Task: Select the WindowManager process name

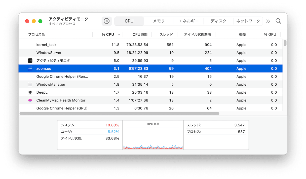Action: coord(51,84)
